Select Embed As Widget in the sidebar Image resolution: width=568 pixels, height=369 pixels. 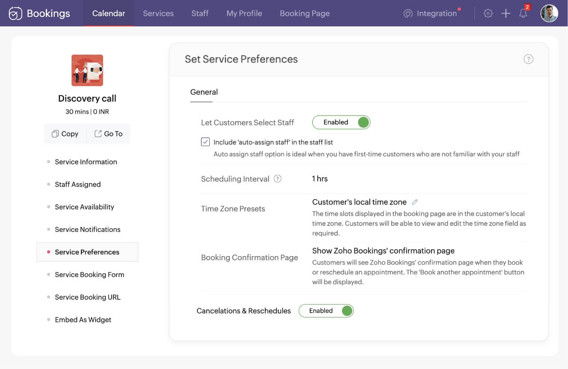(x=83, y=320)
